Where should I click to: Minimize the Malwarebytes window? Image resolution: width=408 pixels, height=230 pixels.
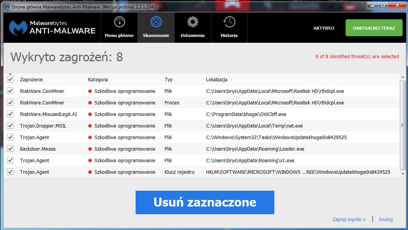[x=373, y=5]
